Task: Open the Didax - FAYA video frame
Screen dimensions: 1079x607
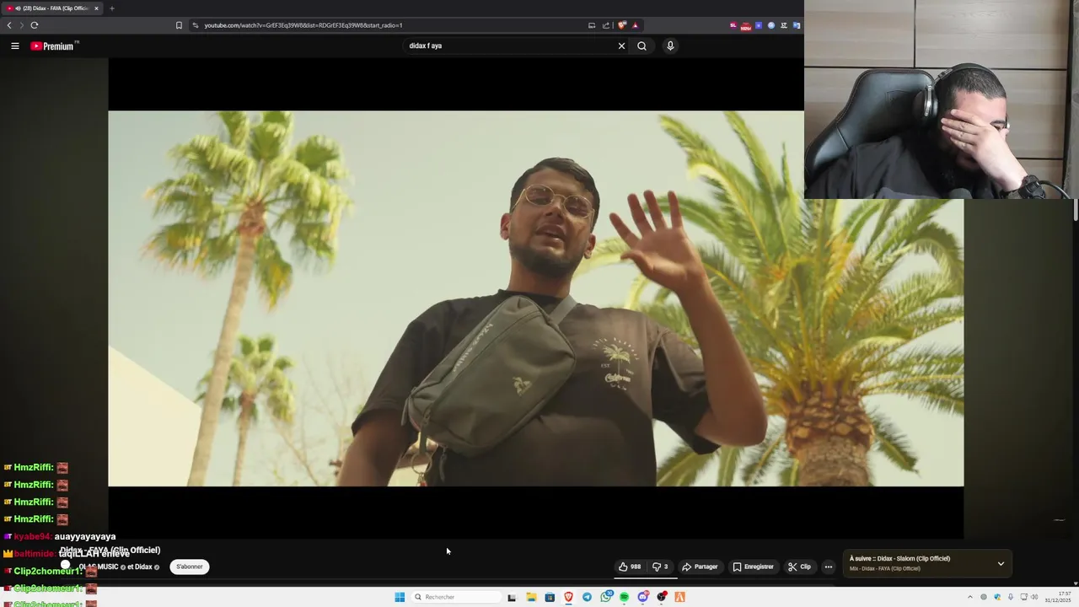Action: pyautogui.click(x=536, y=298)
